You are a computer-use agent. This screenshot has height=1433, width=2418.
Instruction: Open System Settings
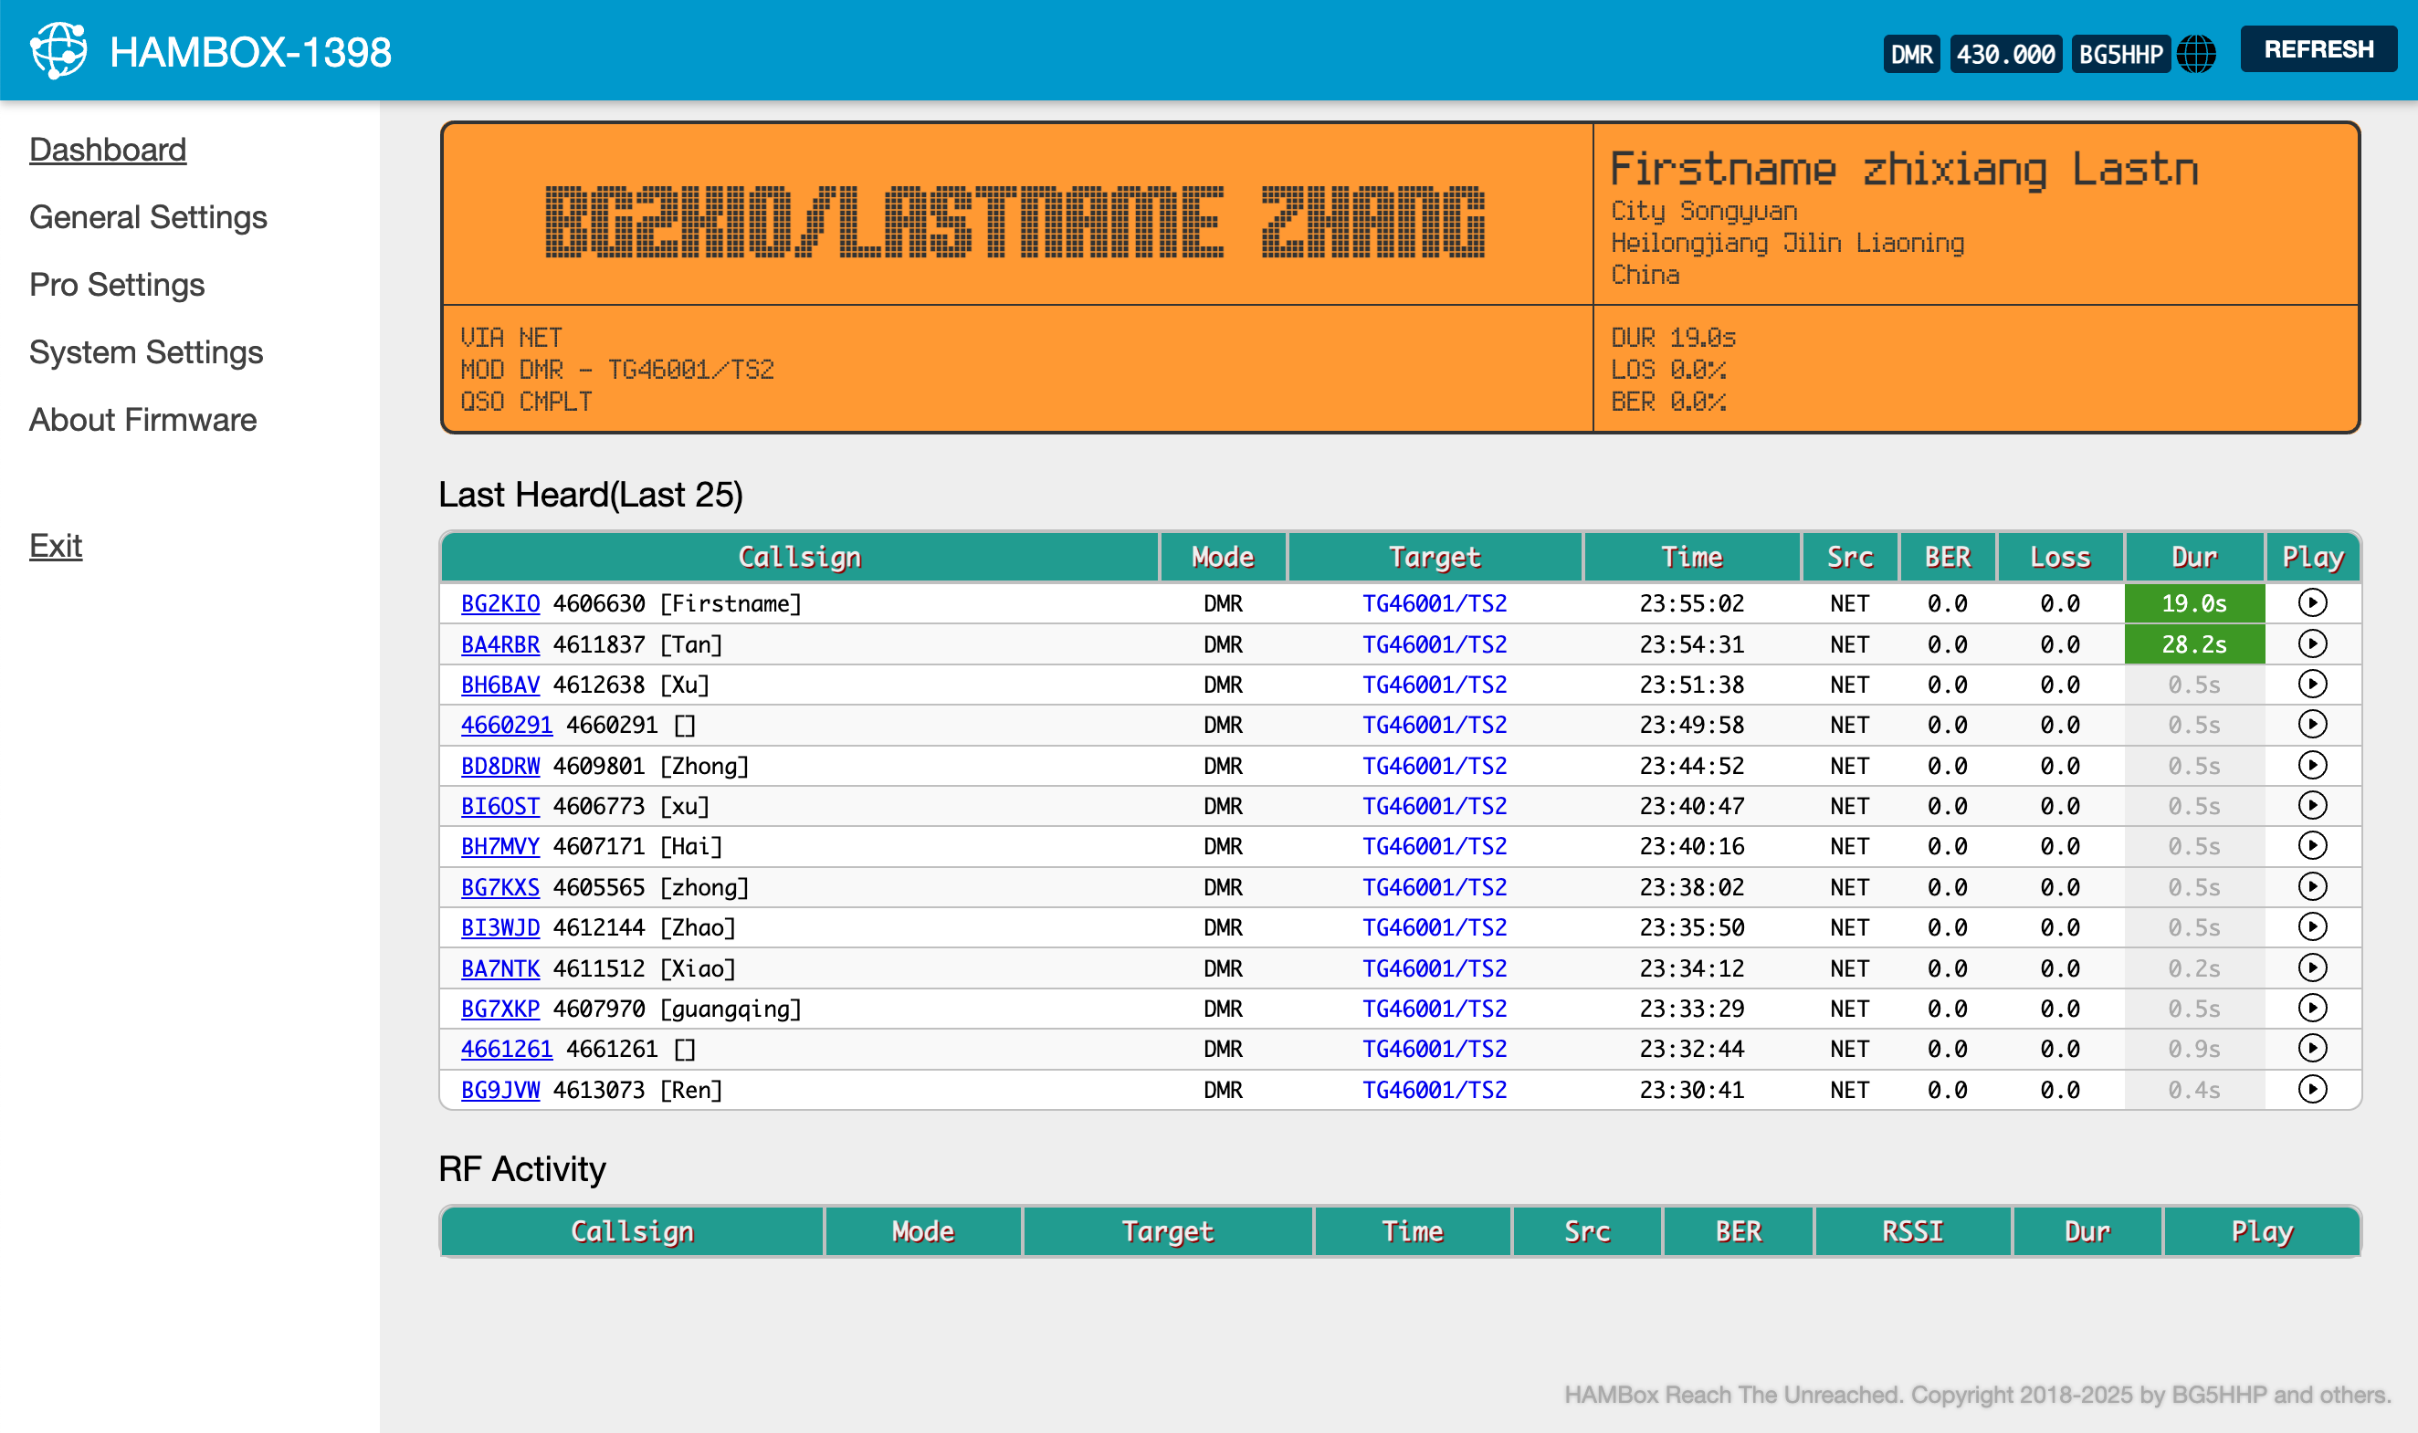click(146, 352)
